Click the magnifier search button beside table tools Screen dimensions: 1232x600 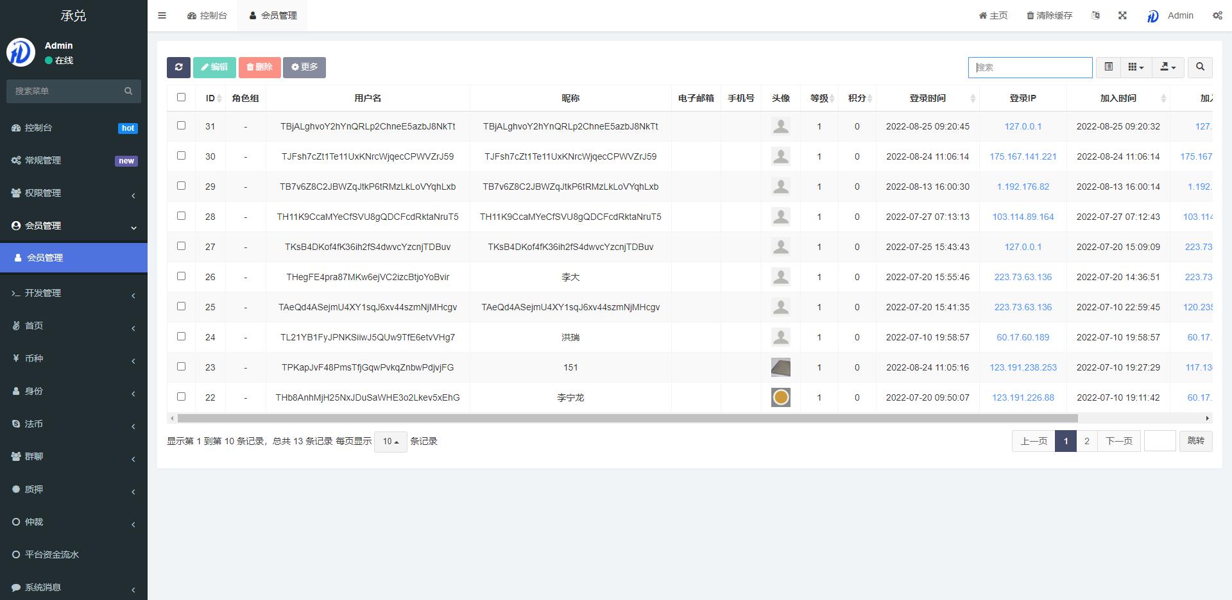[x=1200, y=67]
